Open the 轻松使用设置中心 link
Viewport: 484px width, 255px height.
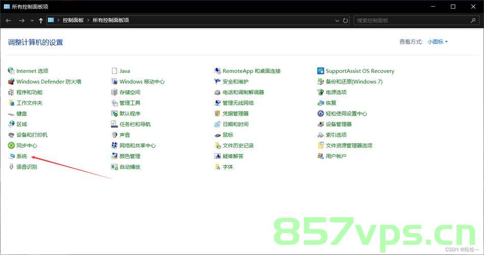[346, 114]
